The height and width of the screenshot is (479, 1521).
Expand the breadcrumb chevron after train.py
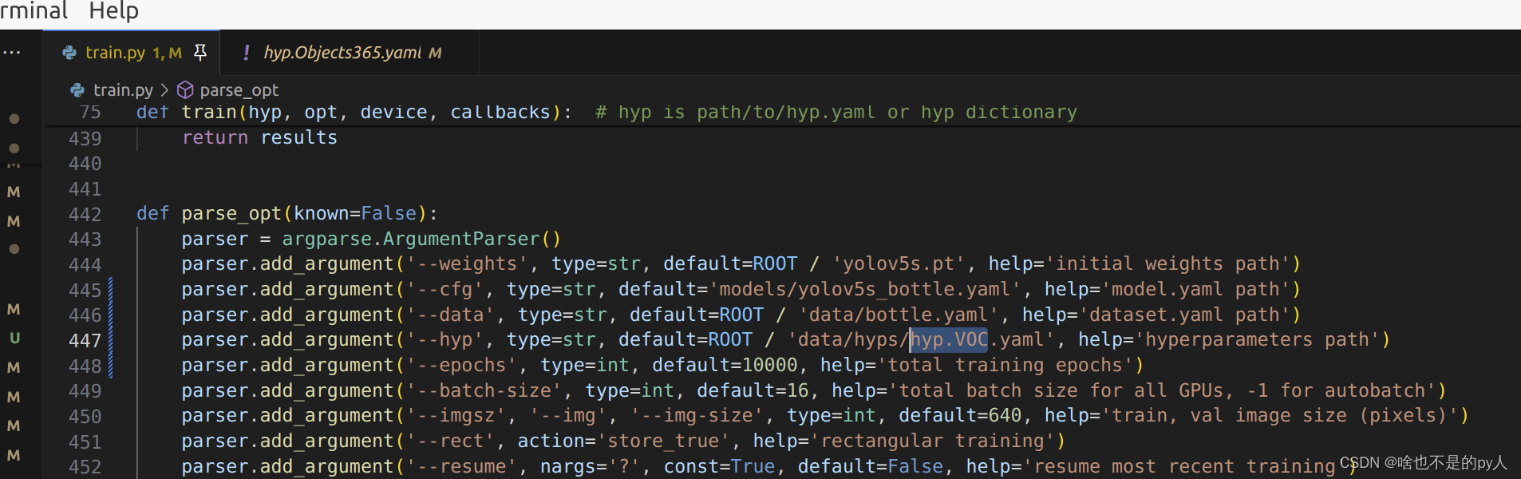164,90
